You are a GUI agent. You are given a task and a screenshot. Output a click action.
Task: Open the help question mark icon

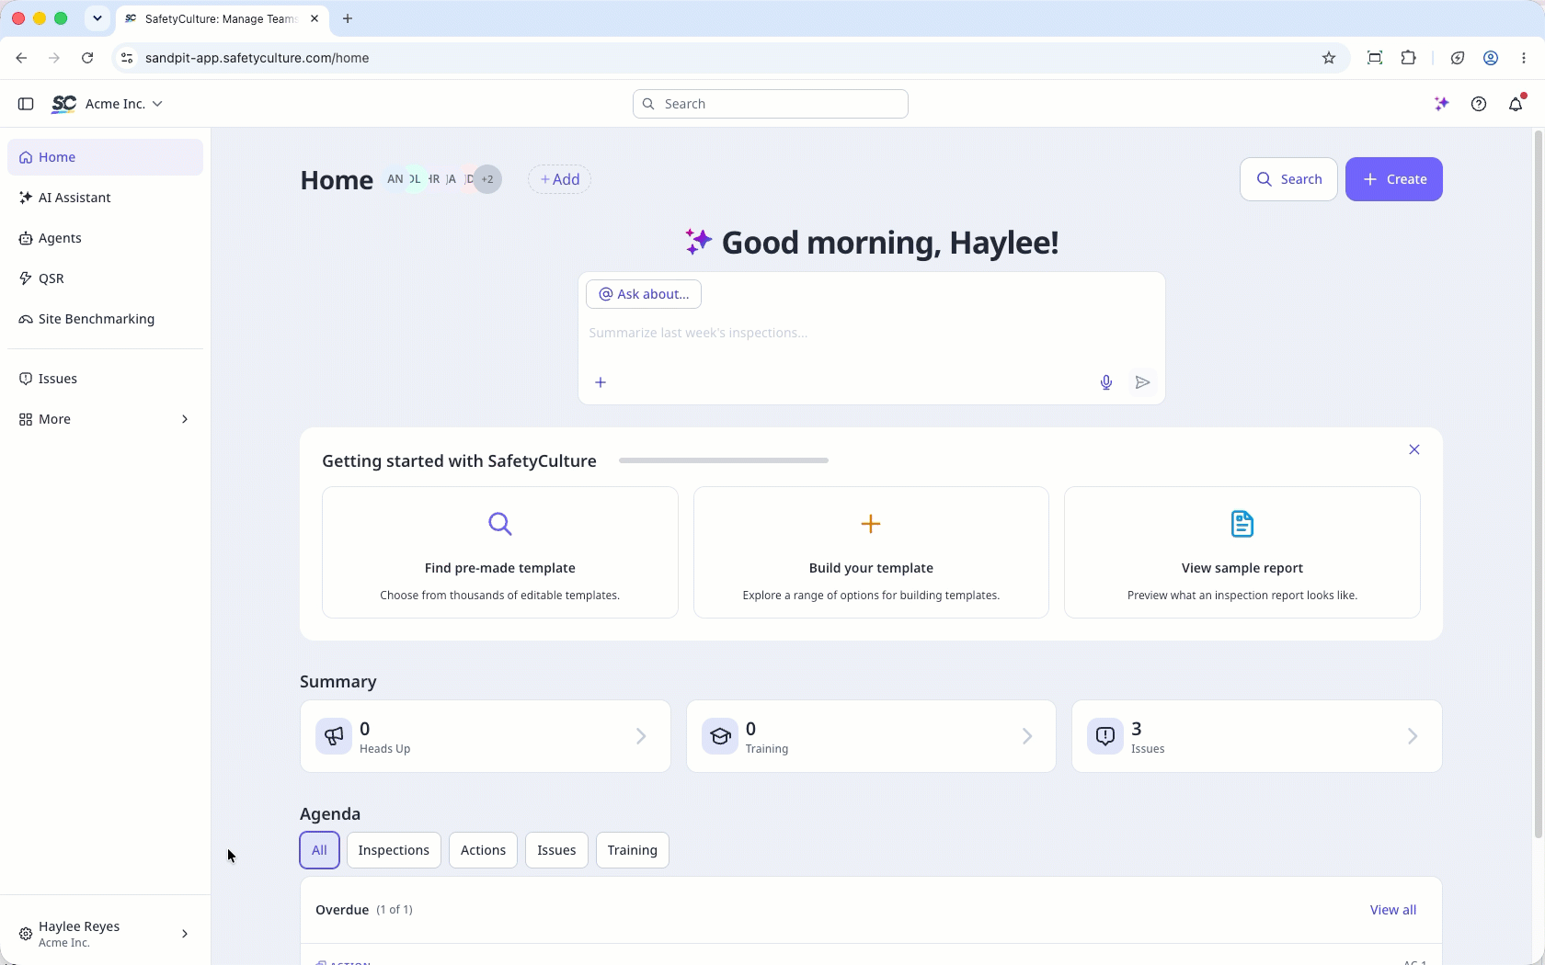[1479, 104]
